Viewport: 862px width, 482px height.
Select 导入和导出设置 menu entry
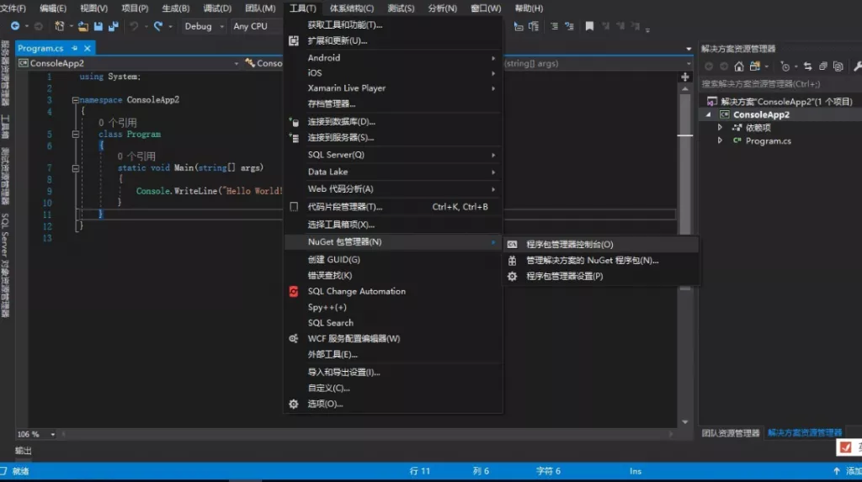click(x=393, y=372)
